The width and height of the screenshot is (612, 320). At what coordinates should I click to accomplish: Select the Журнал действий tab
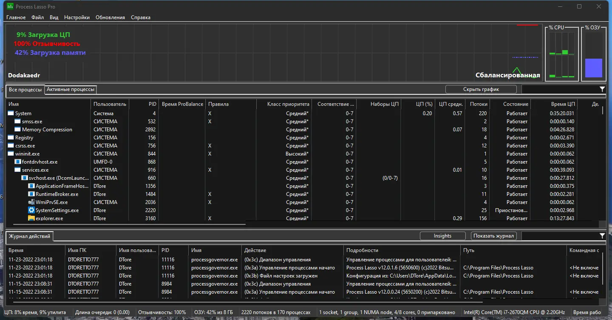(29, 236)
